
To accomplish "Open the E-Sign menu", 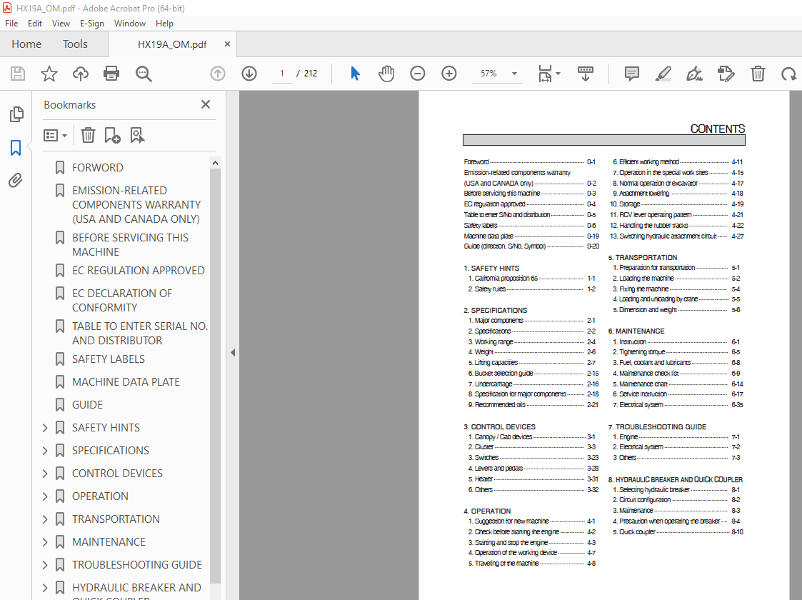I will pyautogui.click(x=92, y=23).
